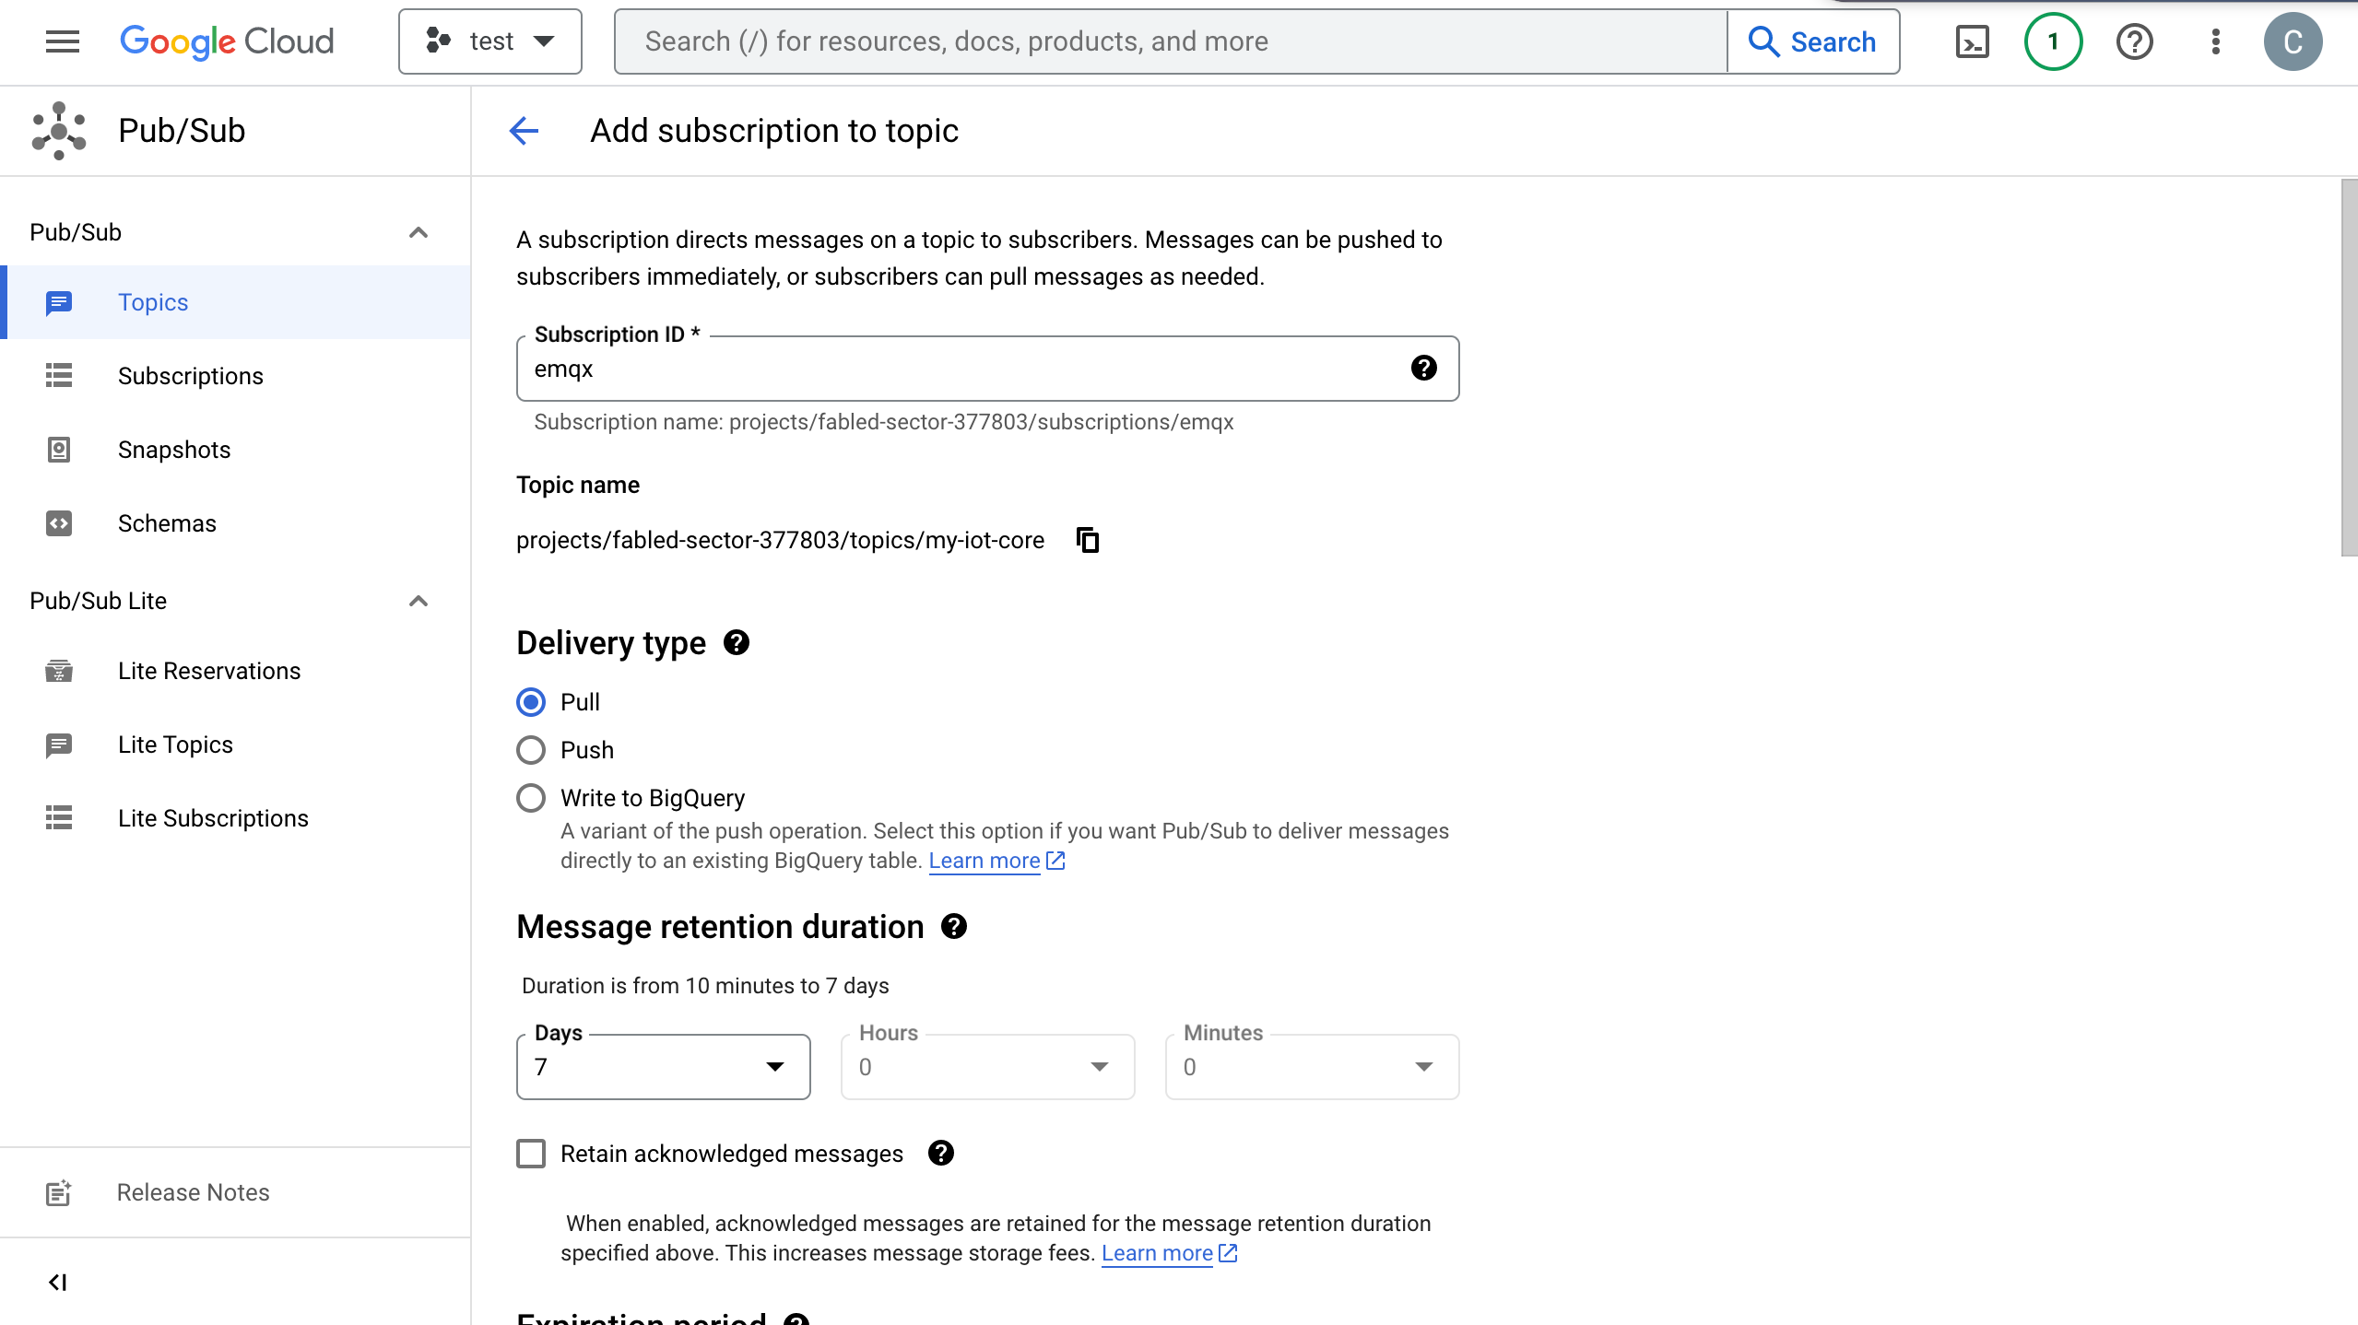Expand the Days dropdown selector
Screen dimensions: 2358x1325
point(776,1066)
